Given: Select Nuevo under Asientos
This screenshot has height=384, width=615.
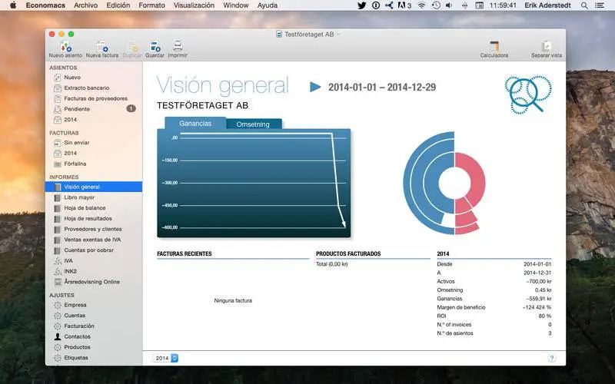Looking at the screenshot, I should click(72, 78).
